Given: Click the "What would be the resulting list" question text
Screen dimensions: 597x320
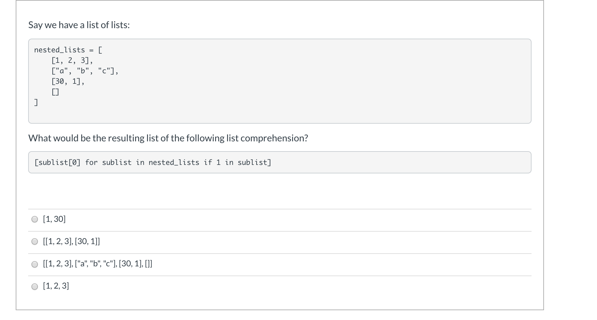Looking at the screenshot, I should click(168, 138).
